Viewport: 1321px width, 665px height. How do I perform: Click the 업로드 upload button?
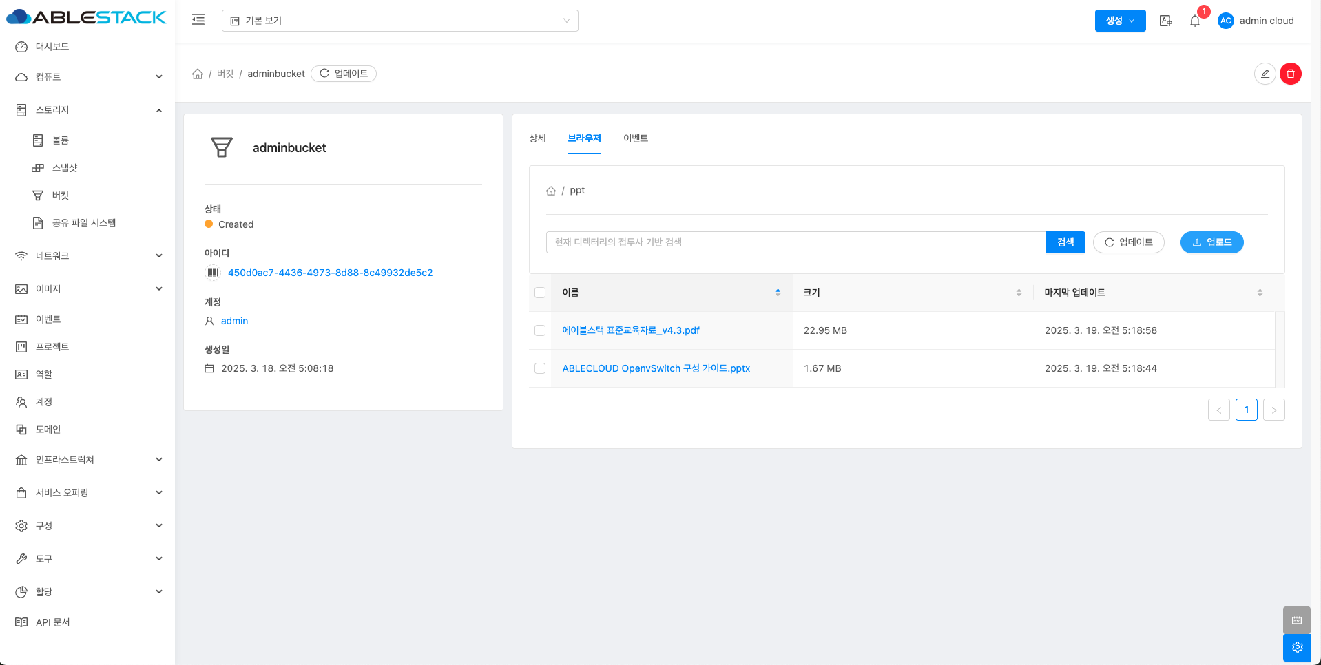(1211, 242)
